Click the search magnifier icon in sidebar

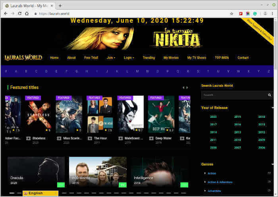[270, 95]
